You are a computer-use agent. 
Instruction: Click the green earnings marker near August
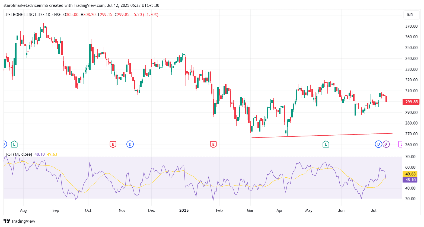(x=14, y=144)
